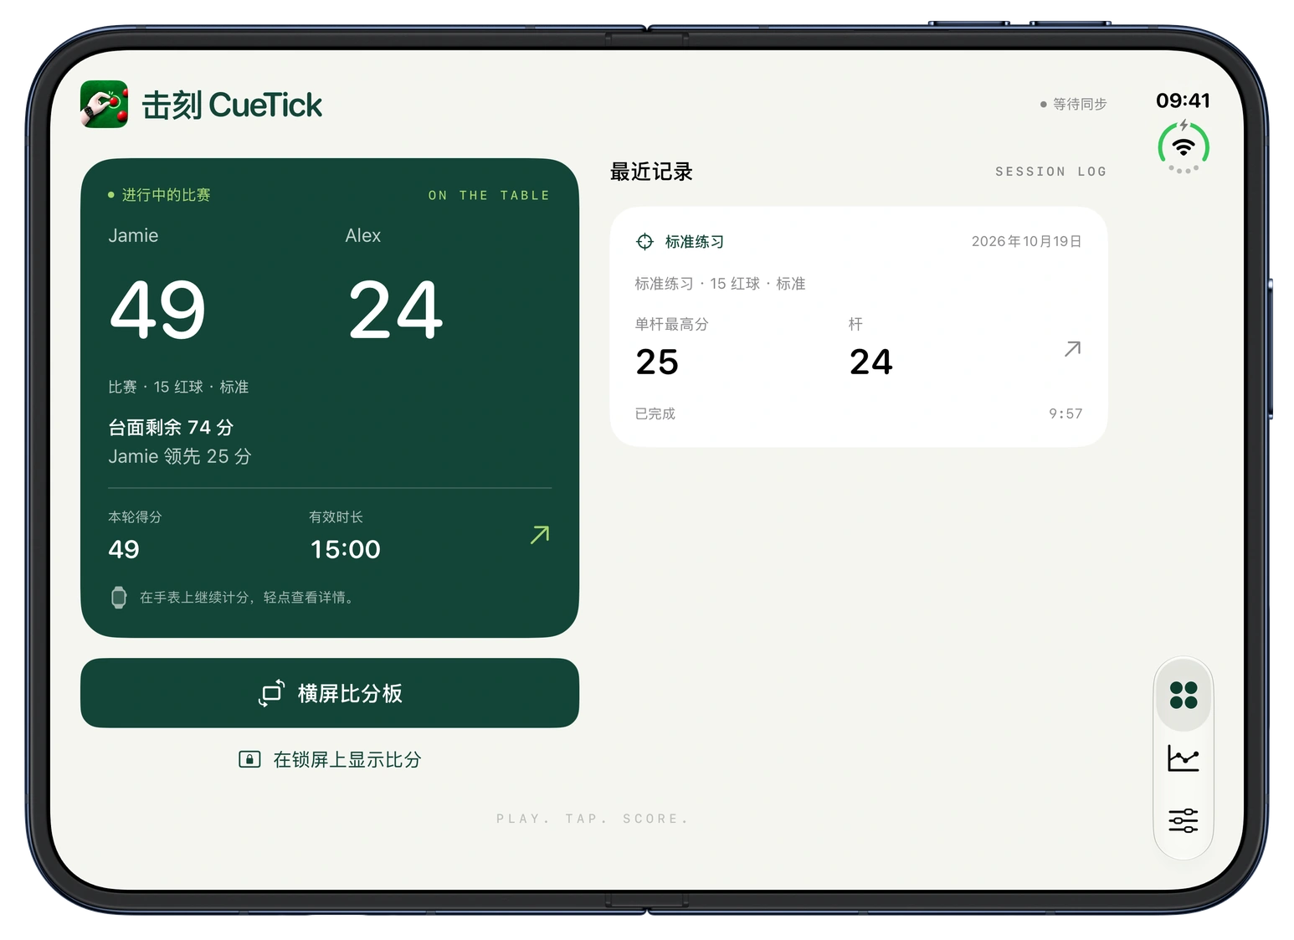Viewport: 1294px width, 940px height.
Task: Open the settings sliders tab
Action: click(x=1184, y=820)
